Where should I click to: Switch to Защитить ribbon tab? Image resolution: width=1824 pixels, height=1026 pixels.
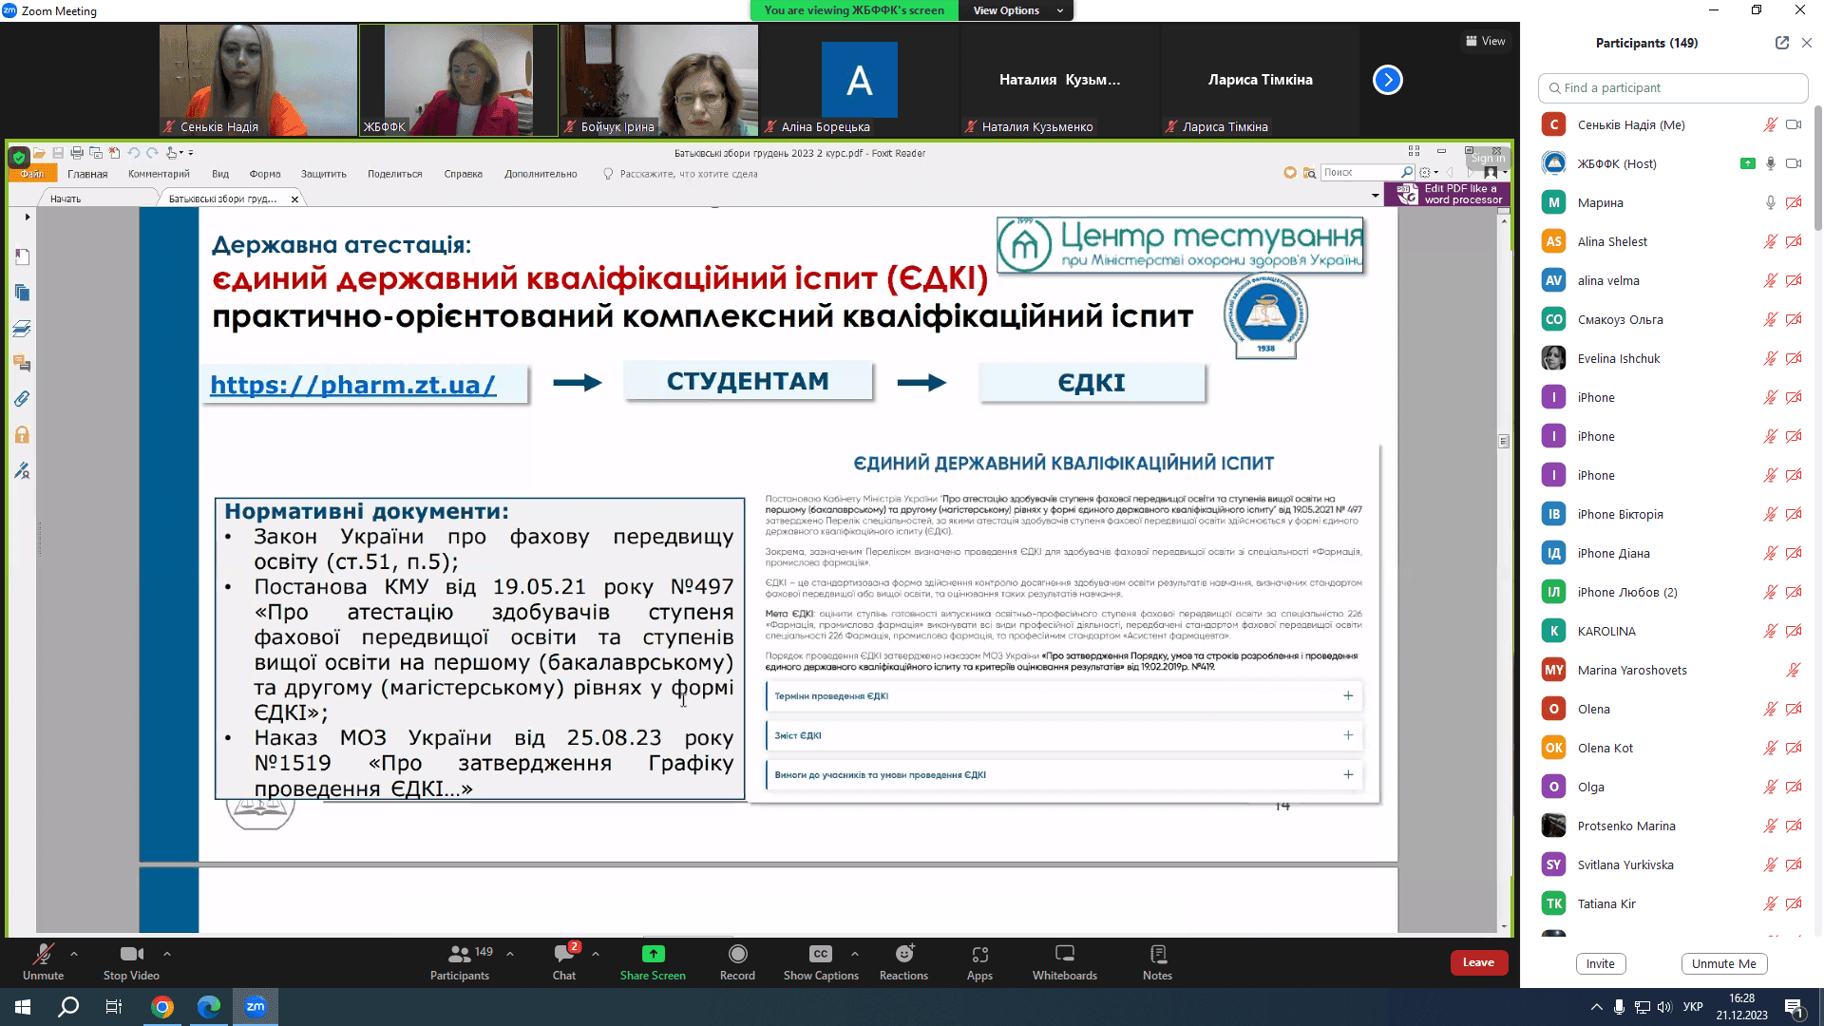pos(324,174)
